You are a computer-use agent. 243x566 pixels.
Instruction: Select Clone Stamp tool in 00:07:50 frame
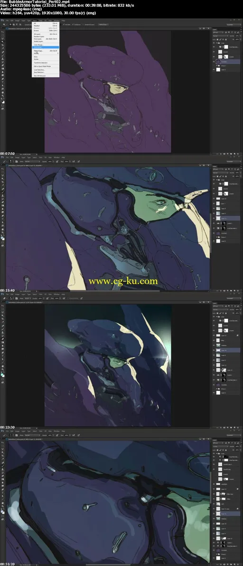pos(2,59)
